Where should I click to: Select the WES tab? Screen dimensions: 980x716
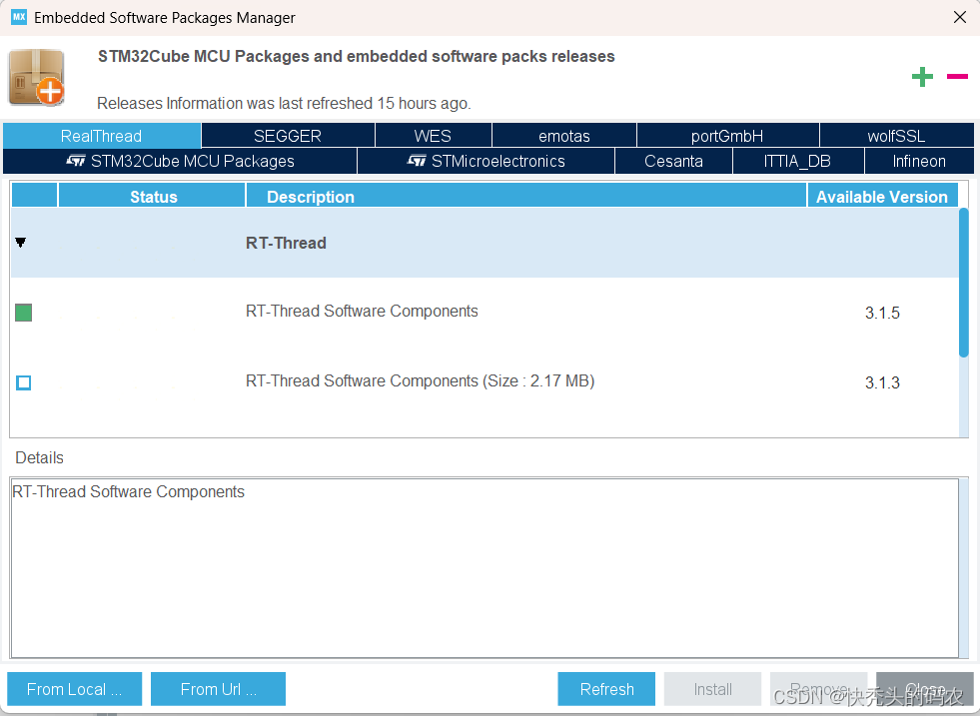433,136
